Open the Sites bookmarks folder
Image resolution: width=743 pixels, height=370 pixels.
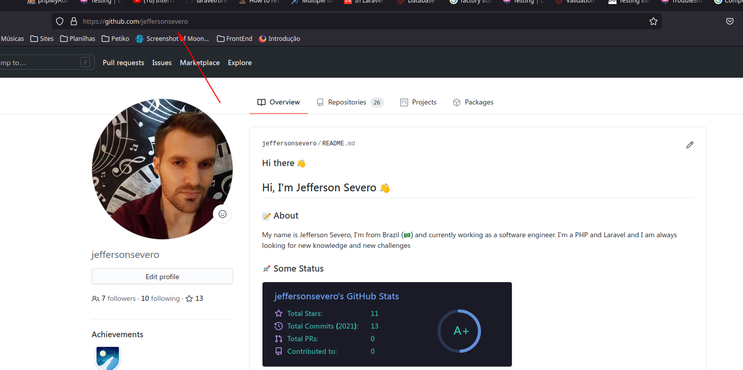pyautogui.click(x=42, y=38)
